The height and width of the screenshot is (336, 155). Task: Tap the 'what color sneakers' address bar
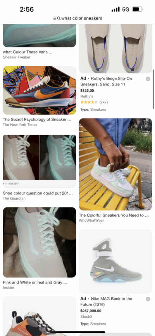(x=77, y=18)
